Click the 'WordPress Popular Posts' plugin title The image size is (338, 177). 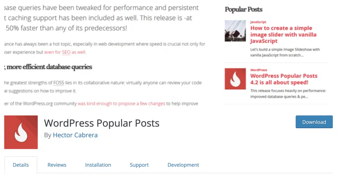point(102,123)
